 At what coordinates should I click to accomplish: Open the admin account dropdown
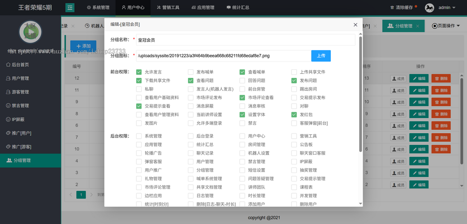pyautogui.click(x=447, y=7)
